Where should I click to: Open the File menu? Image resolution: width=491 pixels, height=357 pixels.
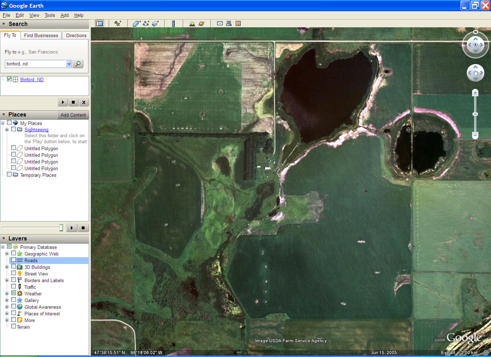click(6, 15)
